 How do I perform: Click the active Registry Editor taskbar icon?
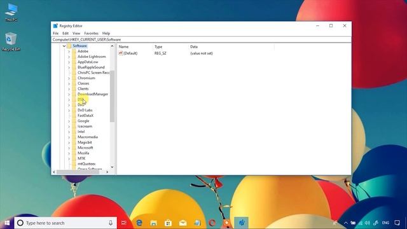click(x=242, y=223)
